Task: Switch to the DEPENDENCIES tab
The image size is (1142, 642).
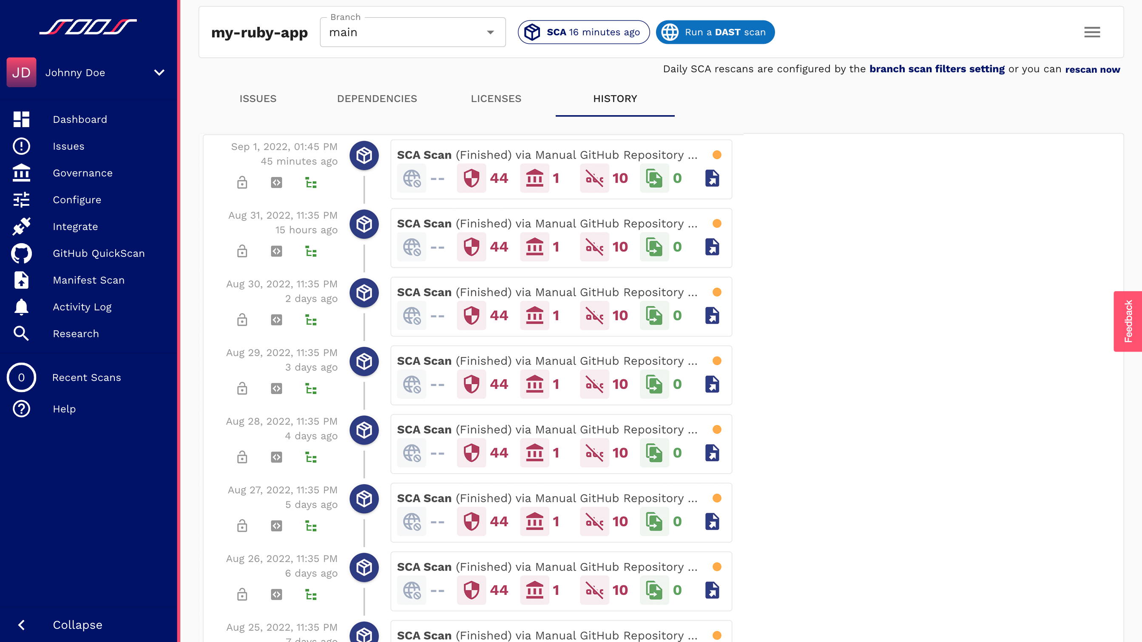Action: pyautogui.click(x=377, y=99)
